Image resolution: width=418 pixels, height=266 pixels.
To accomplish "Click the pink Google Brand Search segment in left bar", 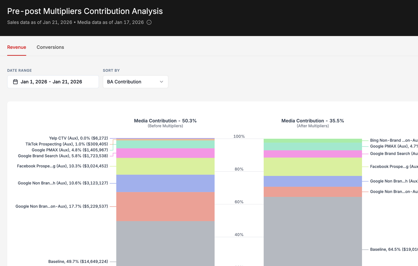I will coord(165,153).
